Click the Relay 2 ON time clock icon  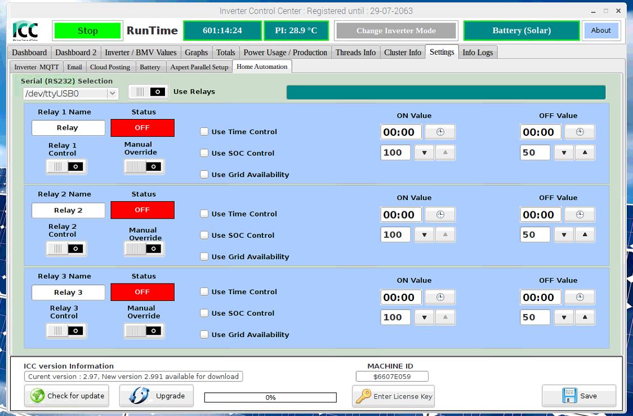tap(440, 215)
